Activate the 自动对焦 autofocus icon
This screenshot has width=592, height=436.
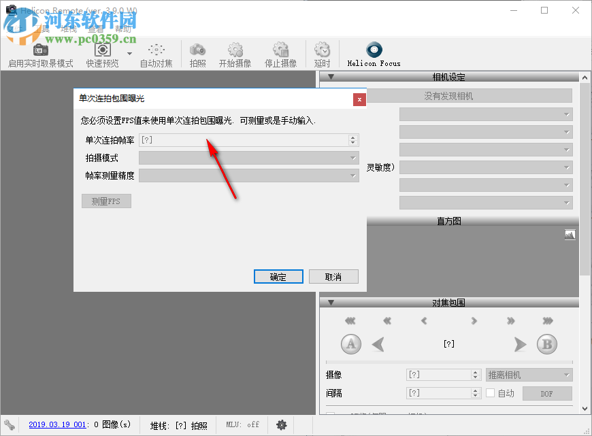[155, 50]
